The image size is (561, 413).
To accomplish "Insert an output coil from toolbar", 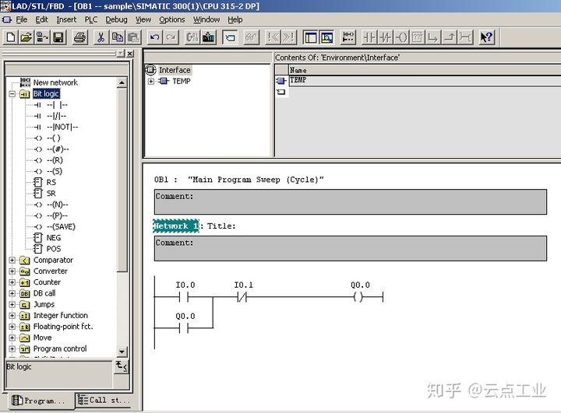I will 401,37.
